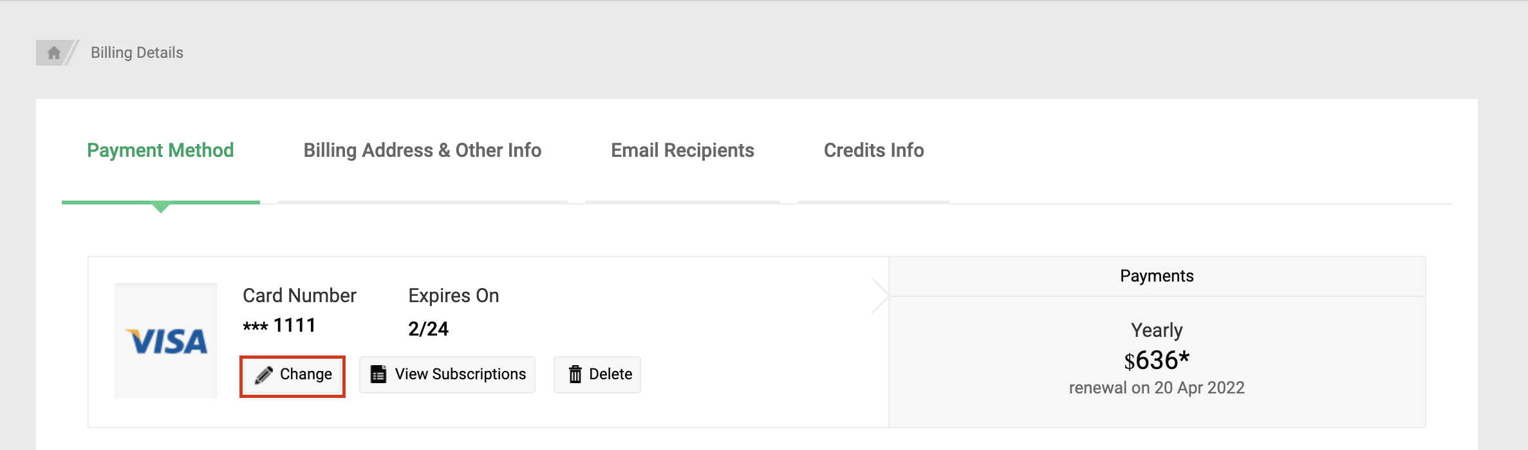Open View Subscriptions for this card
Viewport: 1528px width, 450px height.
(x=447, y=375)
